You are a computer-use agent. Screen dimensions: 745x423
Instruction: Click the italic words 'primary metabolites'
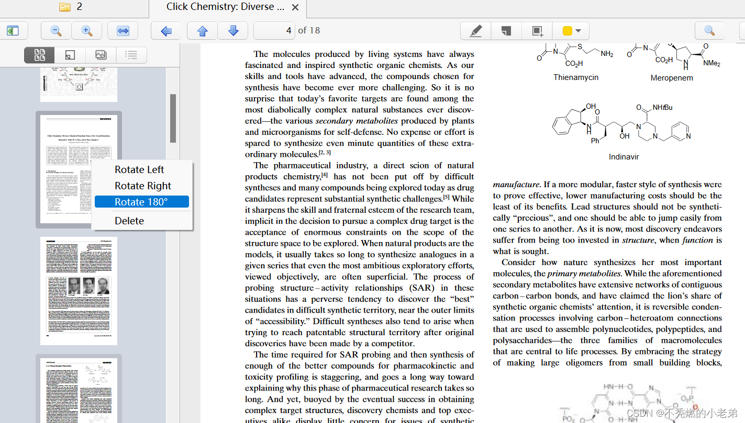pos(584,273)
